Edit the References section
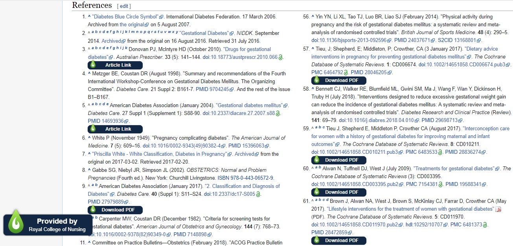Image resolution: width=513 pixels, height=246 pixels. (124, 6)
